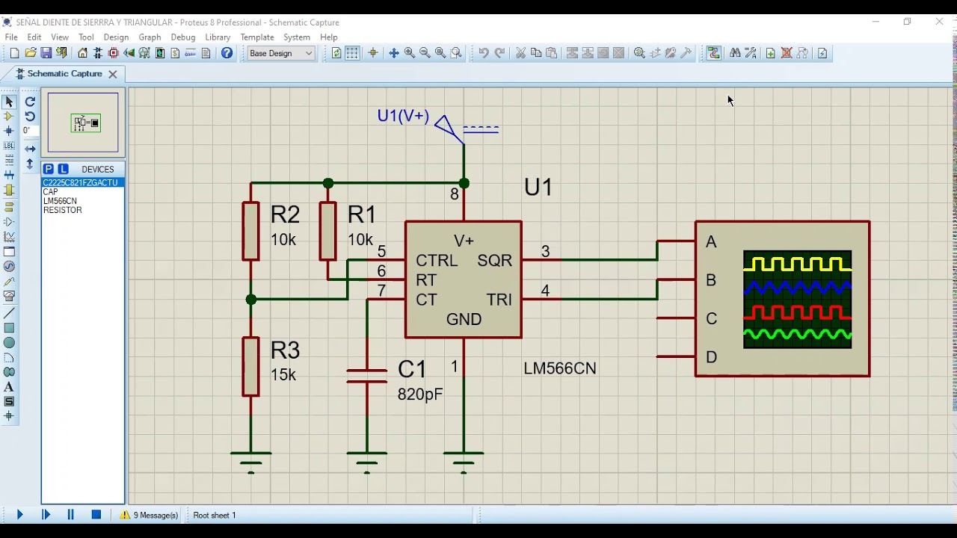The width and height of the screenshot is (957, 538).
Task: Toggle the grid display
Action: 352,53
